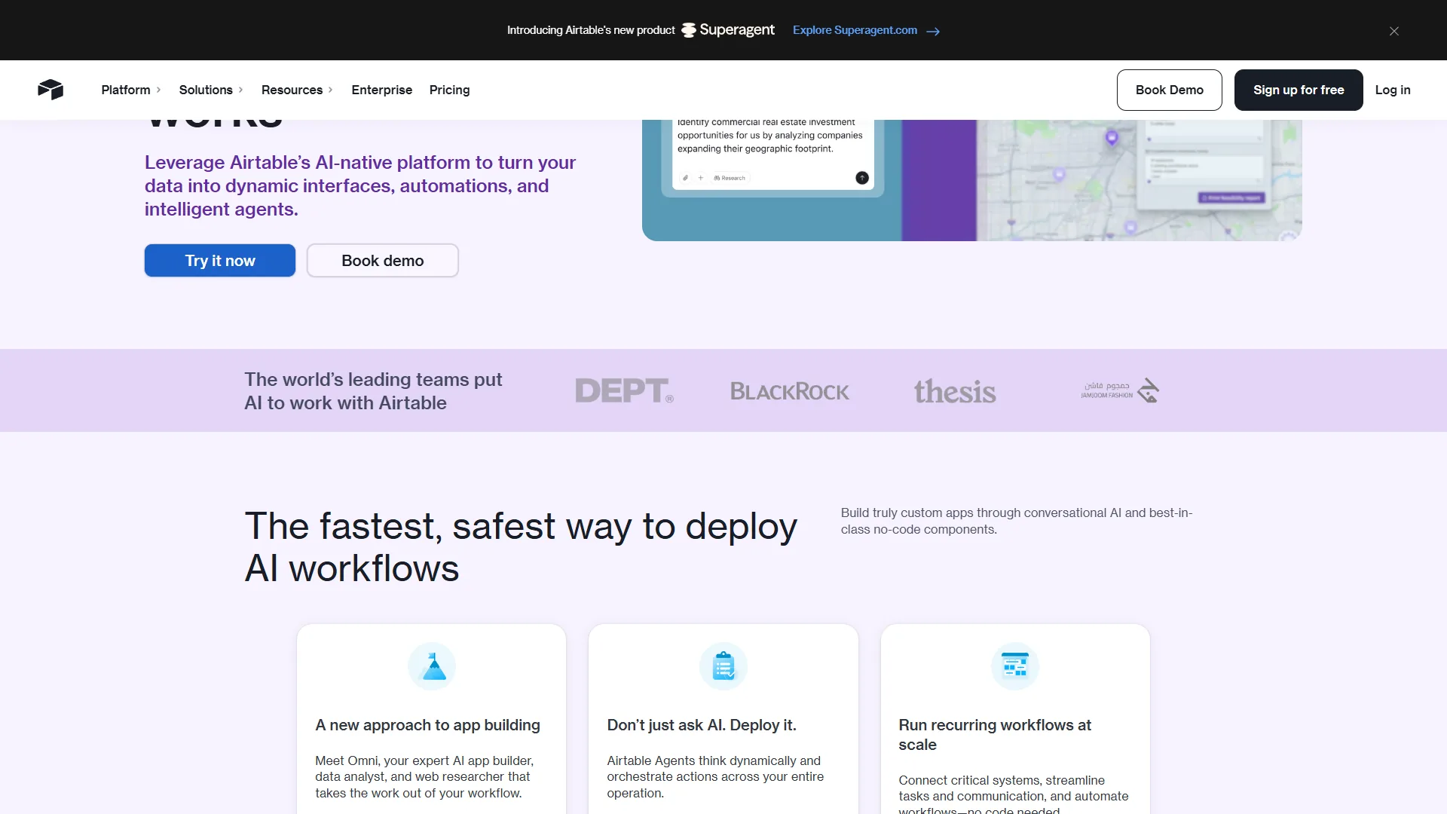1447x814 pixels.
Task: Click the 'Meet Omni' card description
Action: tap(424, 777)
